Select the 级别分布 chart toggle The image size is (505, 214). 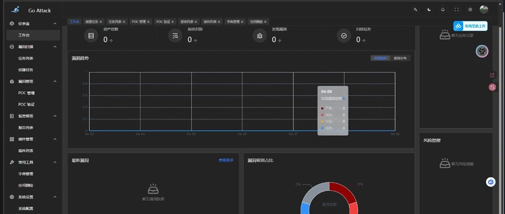pyautogui.click(x=400, y=58)
